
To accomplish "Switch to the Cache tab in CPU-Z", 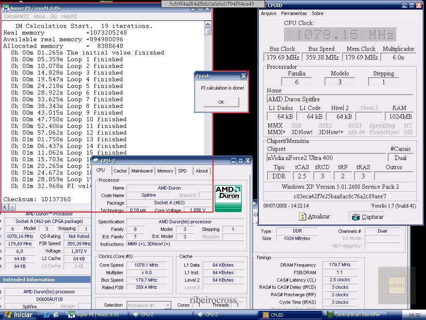I will click(x=120, y=171).
